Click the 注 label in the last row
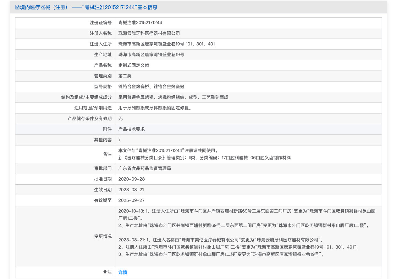 [109, 272]
